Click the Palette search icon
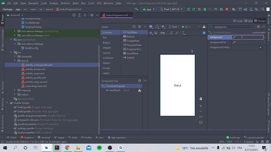The height and width of the screenshot is (152, 271). pyautogui.click(x=134, y=27)
